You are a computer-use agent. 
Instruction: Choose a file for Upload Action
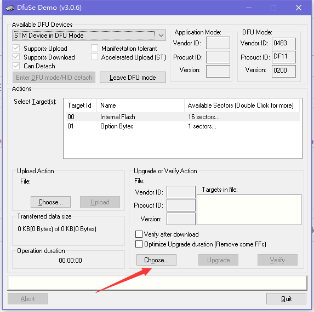click(x=50, y=202)
